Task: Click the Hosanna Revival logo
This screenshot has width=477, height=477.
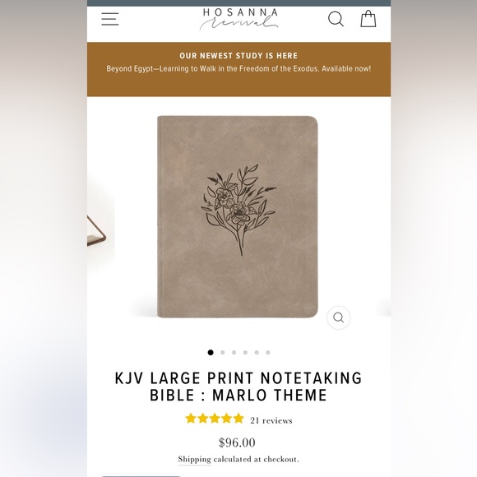Action: click(239, 19)
